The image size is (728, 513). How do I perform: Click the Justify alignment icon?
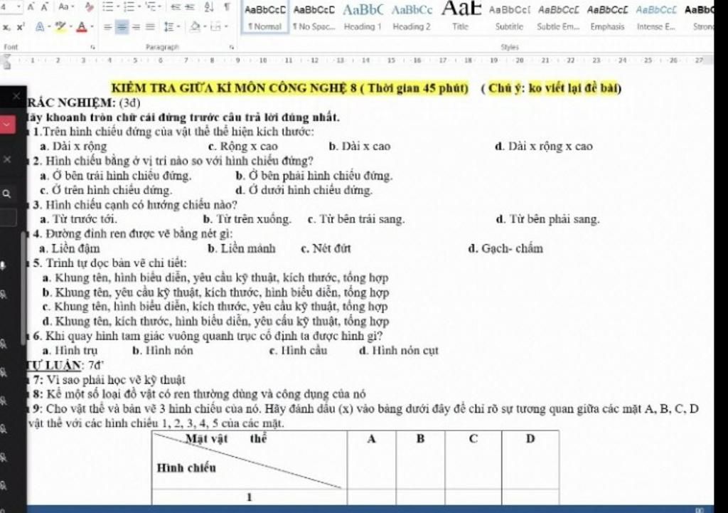click(150, 27)
